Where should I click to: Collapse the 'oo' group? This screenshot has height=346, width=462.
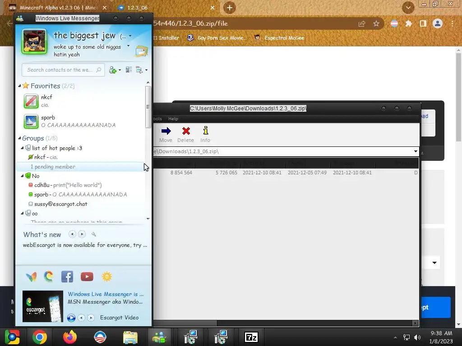pos(22,213)
